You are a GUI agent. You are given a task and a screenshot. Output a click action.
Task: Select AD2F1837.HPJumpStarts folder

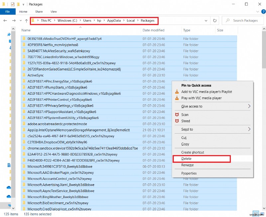tap(57, 87)
